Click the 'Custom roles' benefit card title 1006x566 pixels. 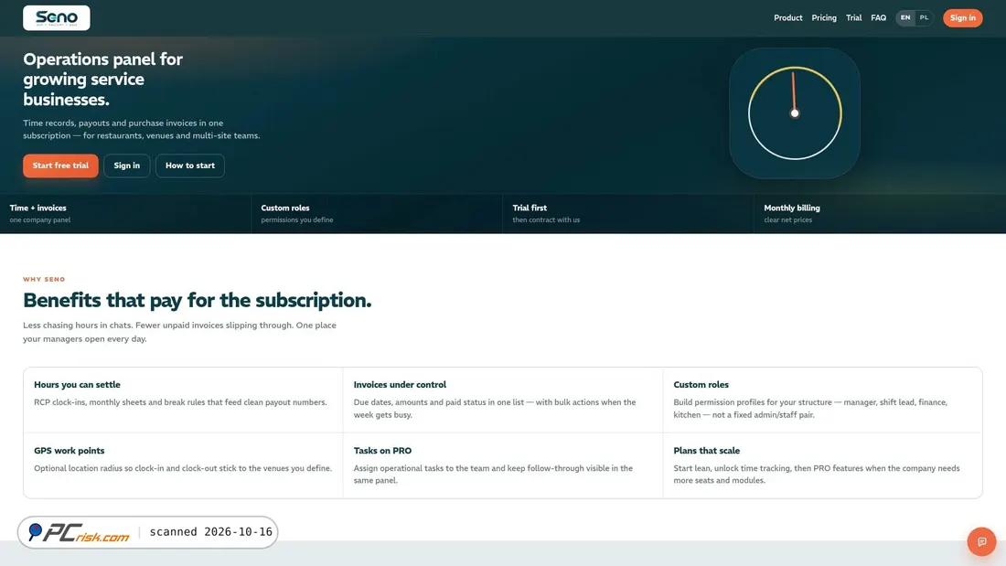[x=701, y=384]
